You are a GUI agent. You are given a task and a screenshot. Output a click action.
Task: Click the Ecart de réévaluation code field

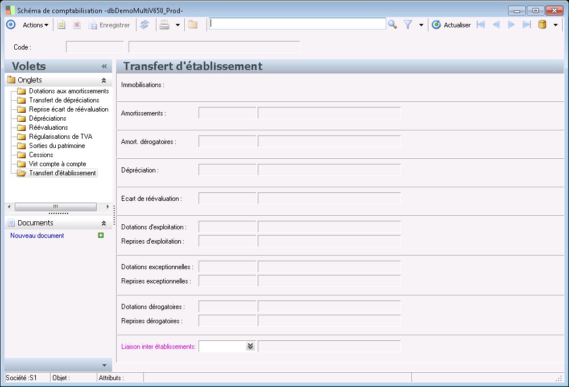228,198
